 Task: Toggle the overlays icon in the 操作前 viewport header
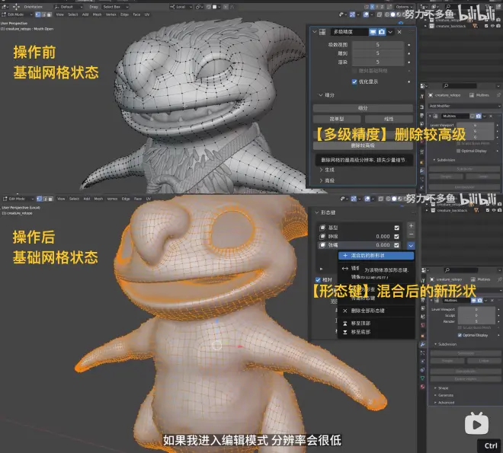[366, 14]
